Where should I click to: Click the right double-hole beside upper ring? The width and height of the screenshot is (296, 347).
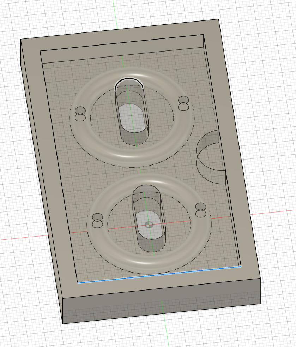183,103
